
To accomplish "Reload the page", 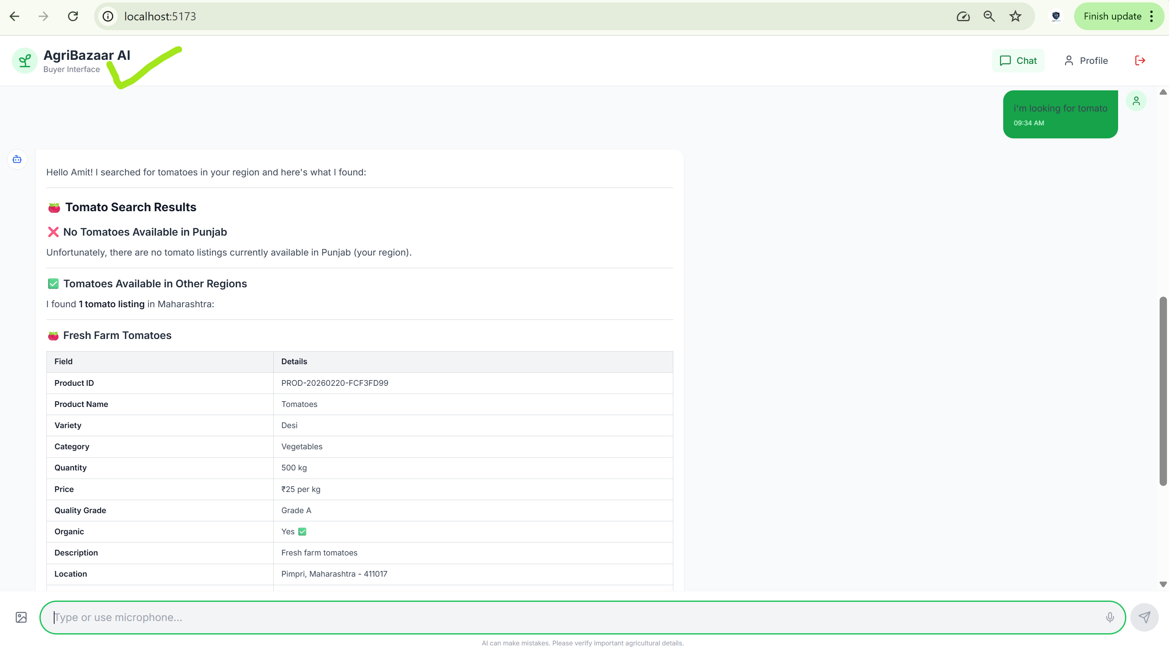I will coord(73,16).
